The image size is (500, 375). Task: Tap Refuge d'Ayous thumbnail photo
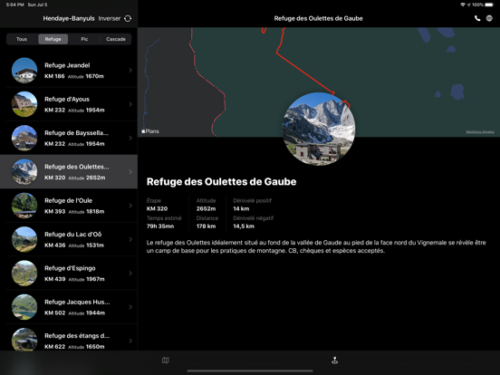click(24, 104)
